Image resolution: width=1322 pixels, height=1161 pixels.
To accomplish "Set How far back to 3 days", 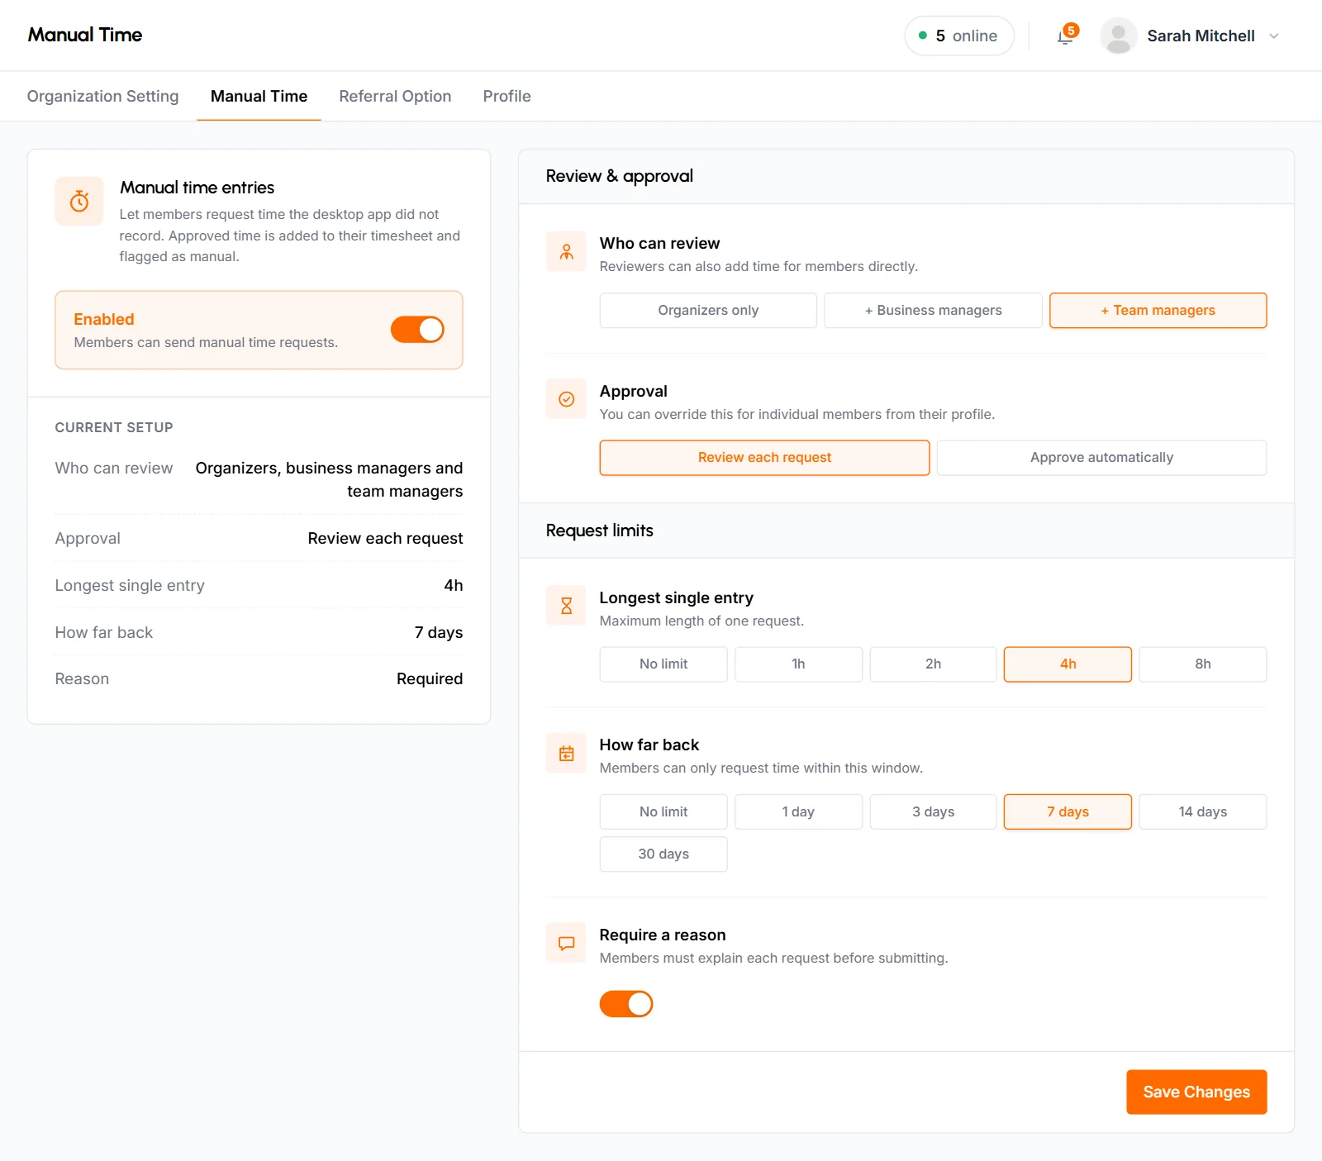I will [x=933, y=811].
